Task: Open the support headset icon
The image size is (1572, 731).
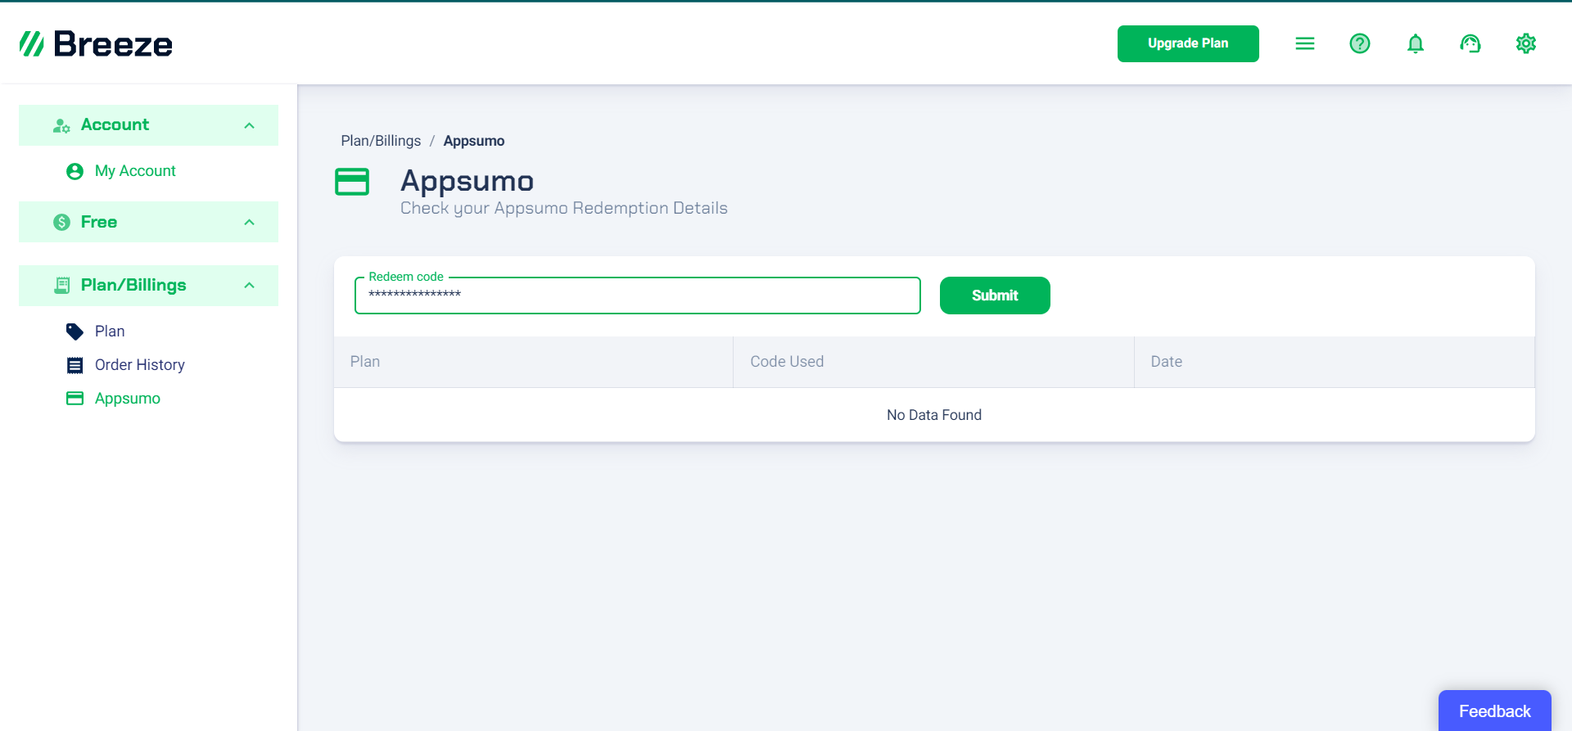Action: pos(1470,43)
